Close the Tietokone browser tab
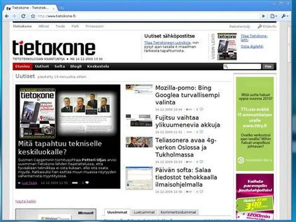The height and width of the screenshot is (222, 296). click(x=54, y=9)
